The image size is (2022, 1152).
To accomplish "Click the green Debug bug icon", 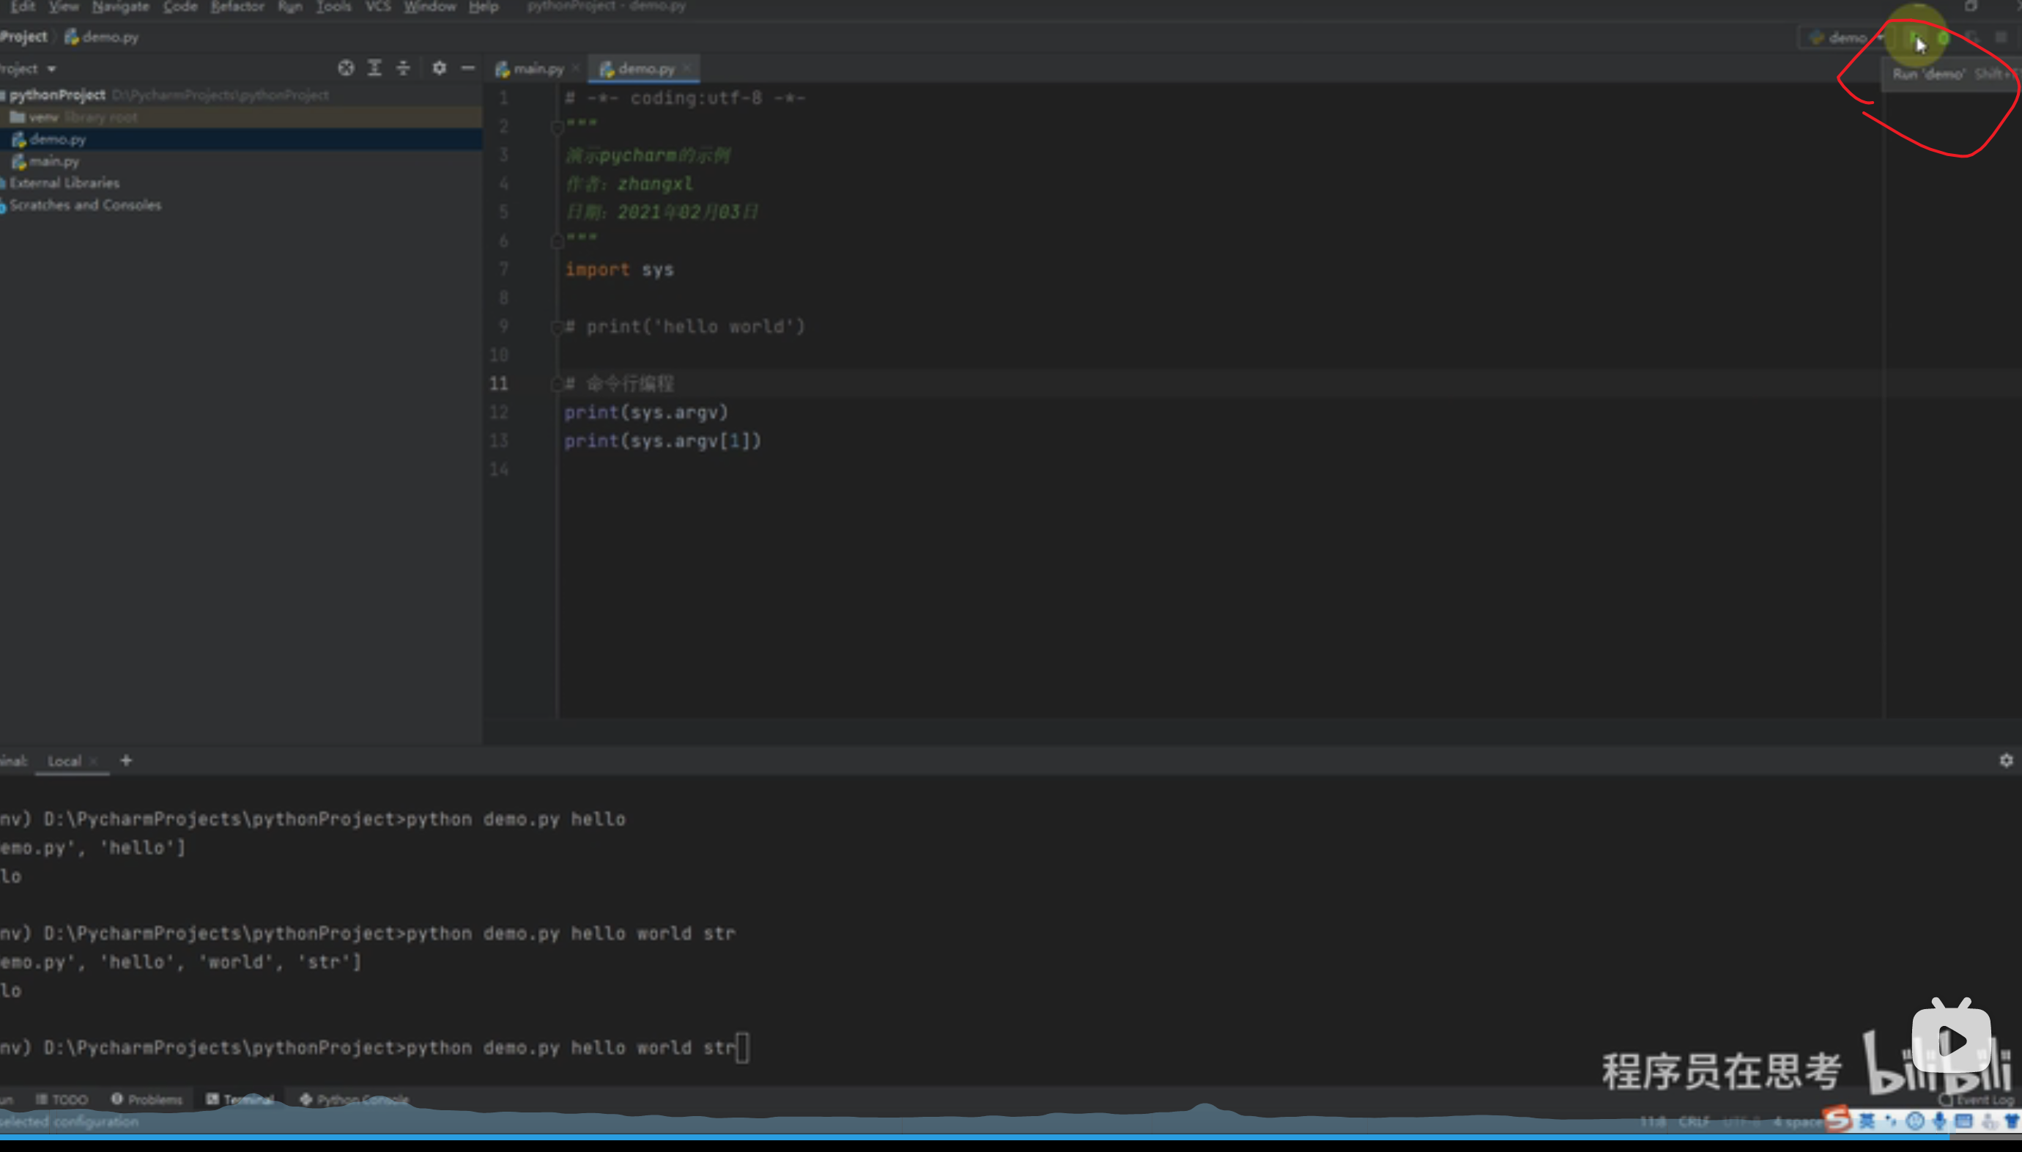I will tap(1943, 38).
